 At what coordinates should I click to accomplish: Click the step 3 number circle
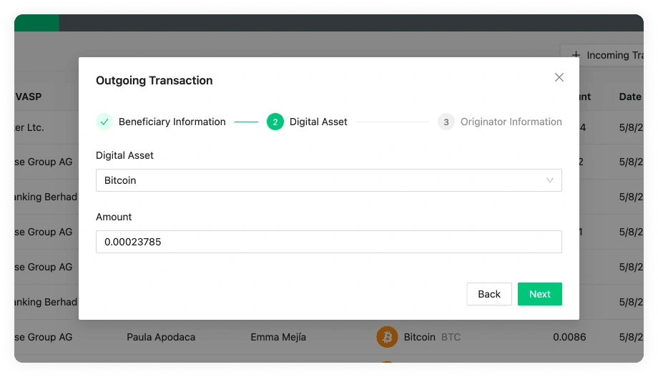[446, 122]
